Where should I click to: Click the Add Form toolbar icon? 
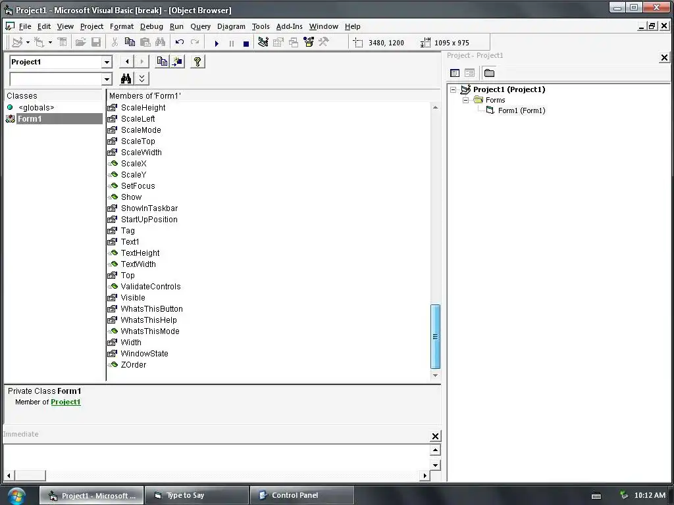pyautogui.click(x=39, y=42)
